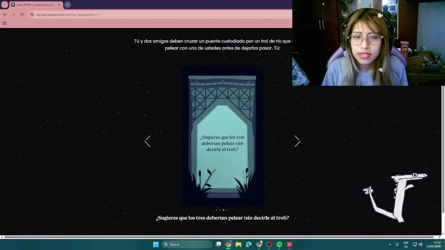Click the horizontal page scrollbar
Screen dimensions: 445x250
(219, 237)
